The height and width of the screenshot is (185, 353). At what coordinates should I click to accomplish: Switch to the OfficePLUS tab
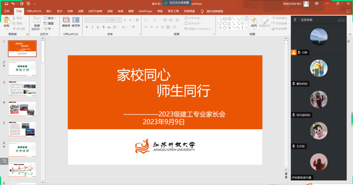(34, 11)
